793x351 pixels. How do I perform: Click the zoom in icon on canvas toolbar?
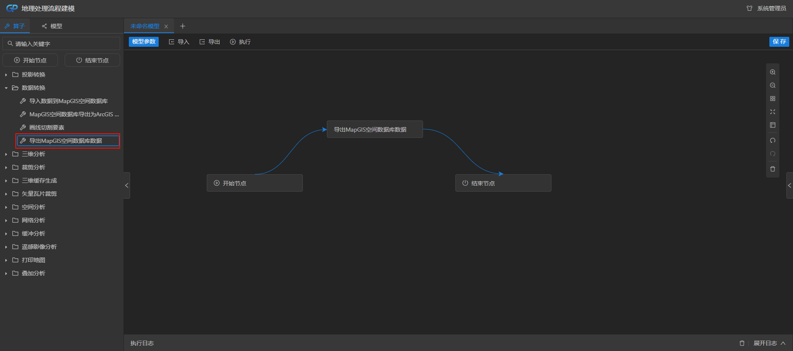773,72
